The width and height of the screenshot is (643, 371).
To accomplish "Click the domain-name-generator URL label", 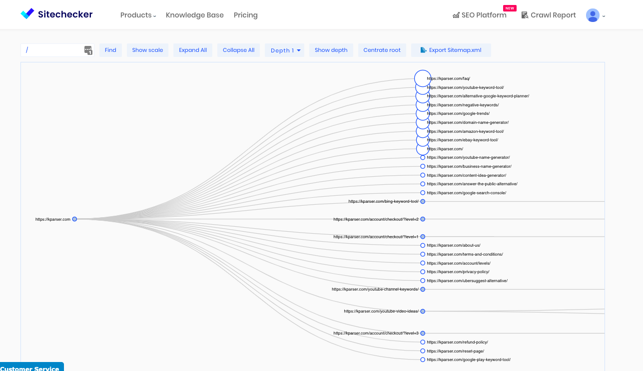I will pyautogui.click(x=468, y=122).
